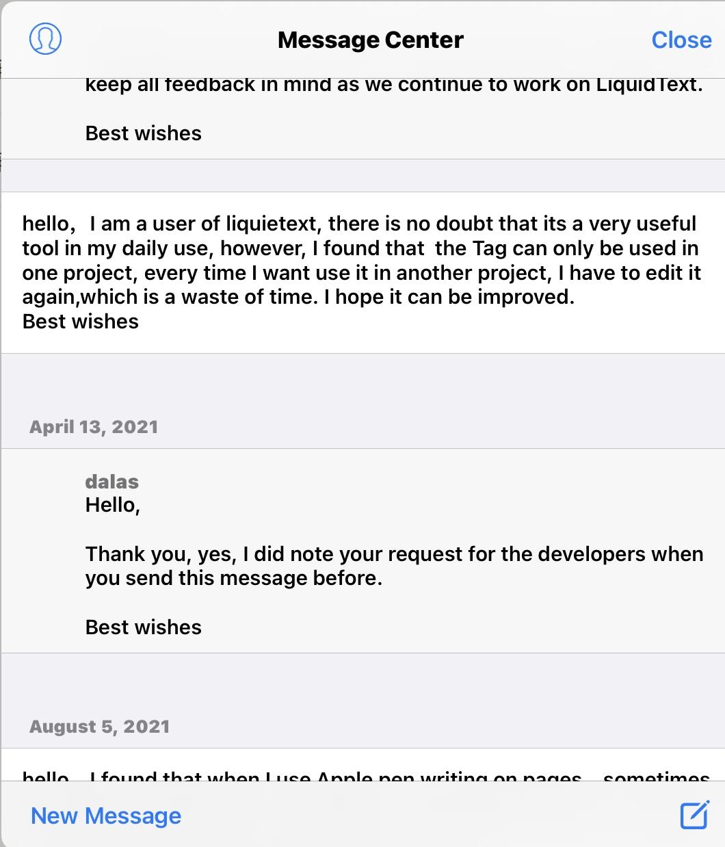The width and height of the screenshot is (725, 847).
Task: Click 'Best wishes' under dalas's April reply
Action: click(143, 627)
